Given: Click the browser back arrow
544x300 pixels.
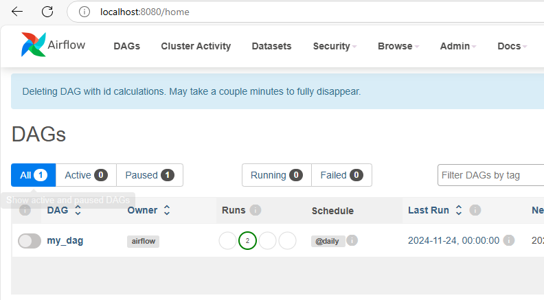Looking at the screenshot, I should (x=17, y=12).
